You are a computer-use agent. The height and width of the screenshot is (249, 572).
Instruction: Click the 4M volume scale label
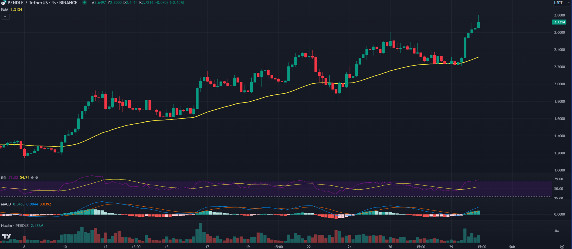point(556,231)
